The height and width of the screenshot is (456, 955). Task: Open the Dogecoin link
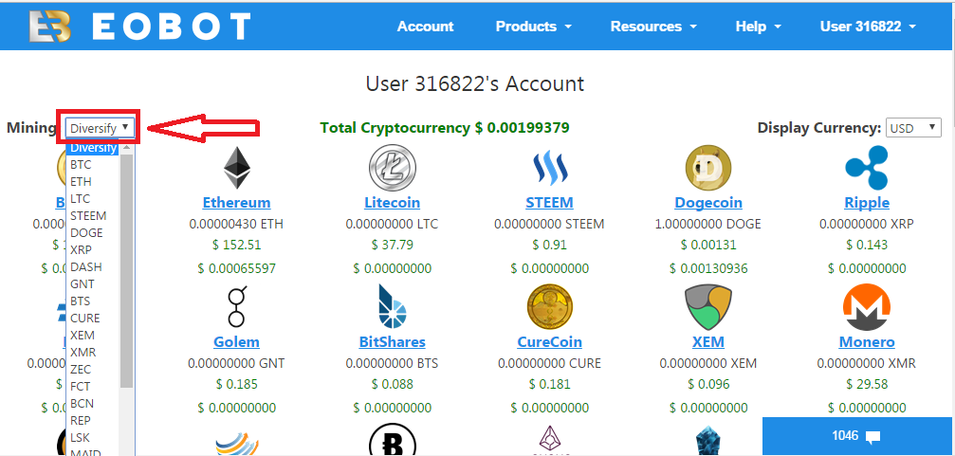click(x=708, y=202)
